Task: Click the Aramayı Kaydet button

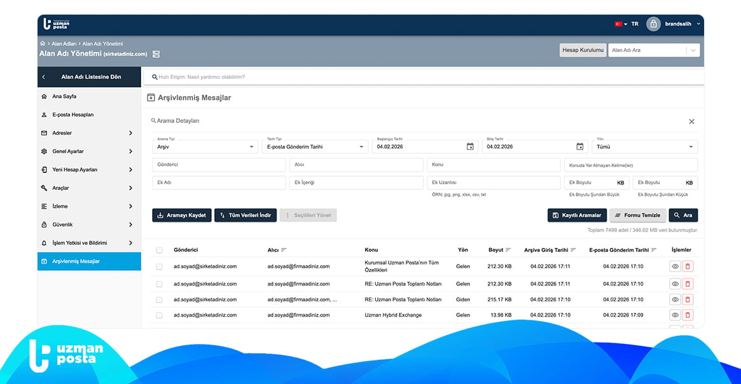Action: click(182, 216)
